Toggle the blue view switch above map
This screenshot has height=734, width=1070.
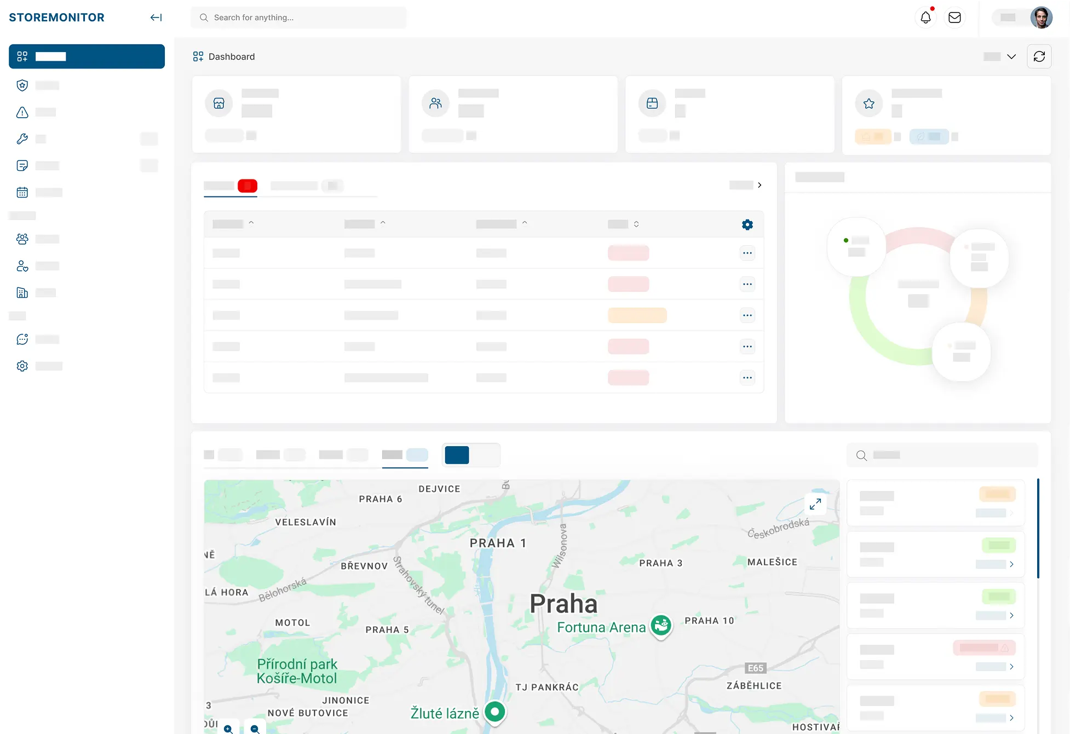[457, 455]
